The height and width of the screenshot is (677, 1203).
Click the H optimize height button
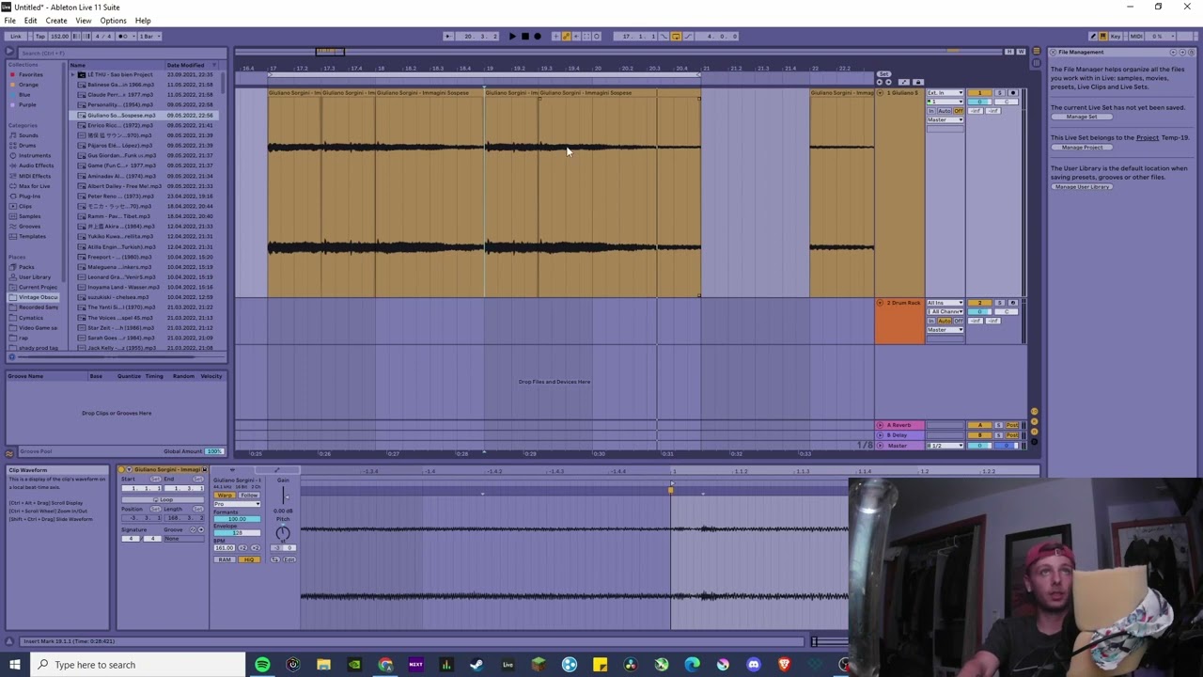(1009, 52)
